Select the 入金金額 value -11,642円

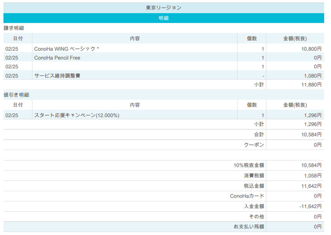coord(310,206)
